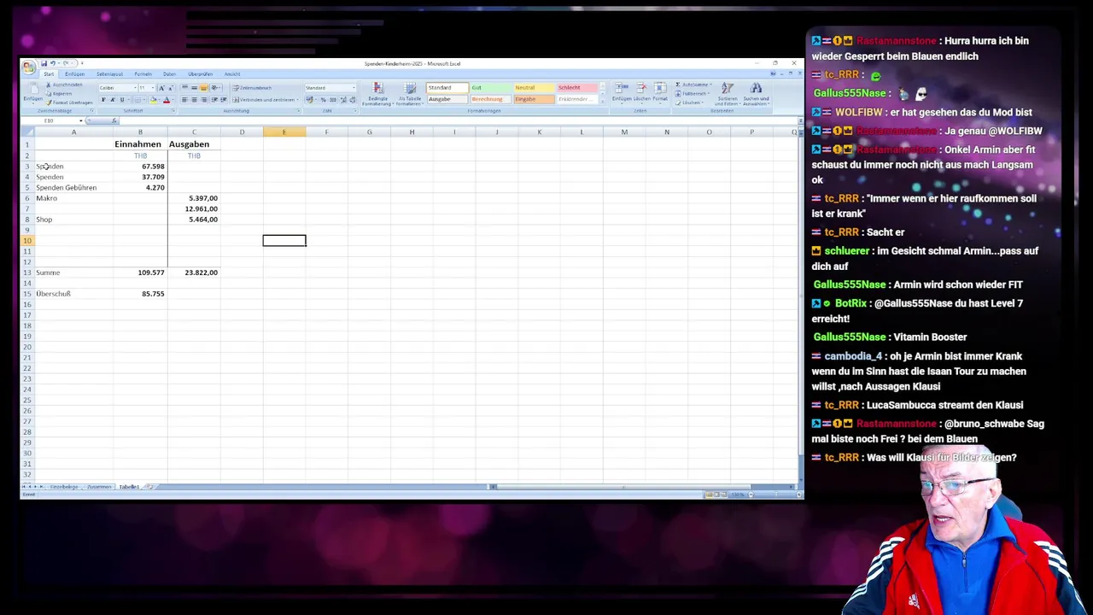Toggle italic formatting K
The image size is (1093, 615).
tap(113, 100)
